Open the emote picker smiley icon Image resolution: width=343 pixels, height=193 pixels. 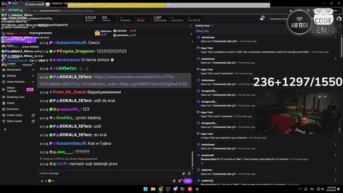pyautogui.click(x=189, y=173)
